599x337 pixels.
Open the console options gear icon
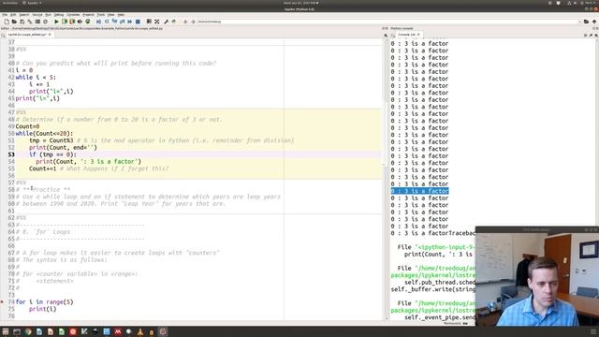click(x=596, y=35)
